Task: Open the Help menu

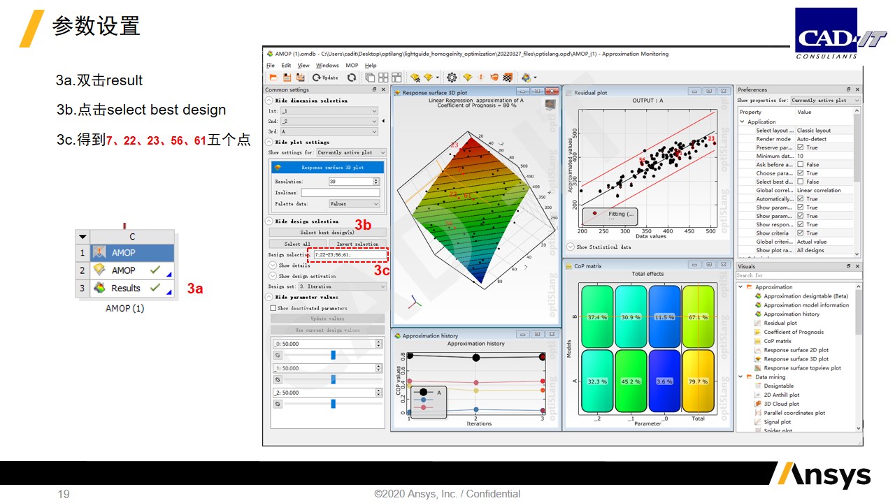Action: coord(371,66)
